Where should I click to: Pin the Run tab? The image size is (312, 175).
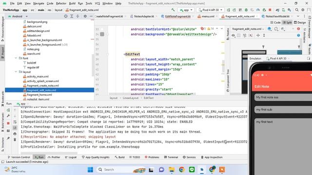pyautogui.click(x=8, y=138)
